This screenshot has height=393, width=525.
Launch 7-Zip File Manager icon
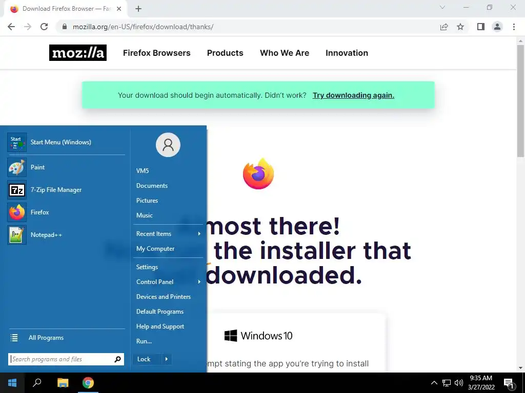[17, 190]
